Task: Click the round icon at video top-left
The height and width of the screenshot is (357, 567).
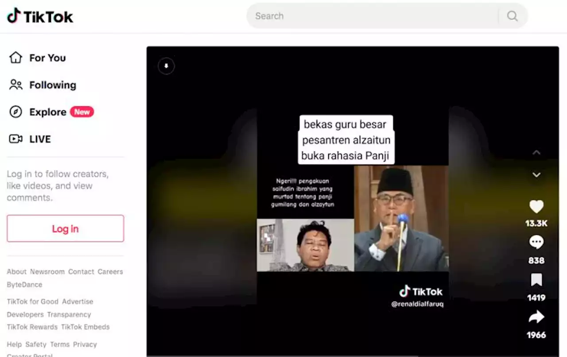Action: coord(167,66)
